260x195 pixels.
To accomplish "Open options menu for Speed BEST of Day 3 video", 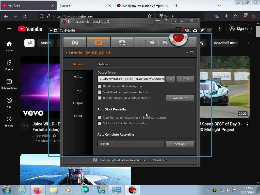I will pyautogui.click(x=247, y=124).
